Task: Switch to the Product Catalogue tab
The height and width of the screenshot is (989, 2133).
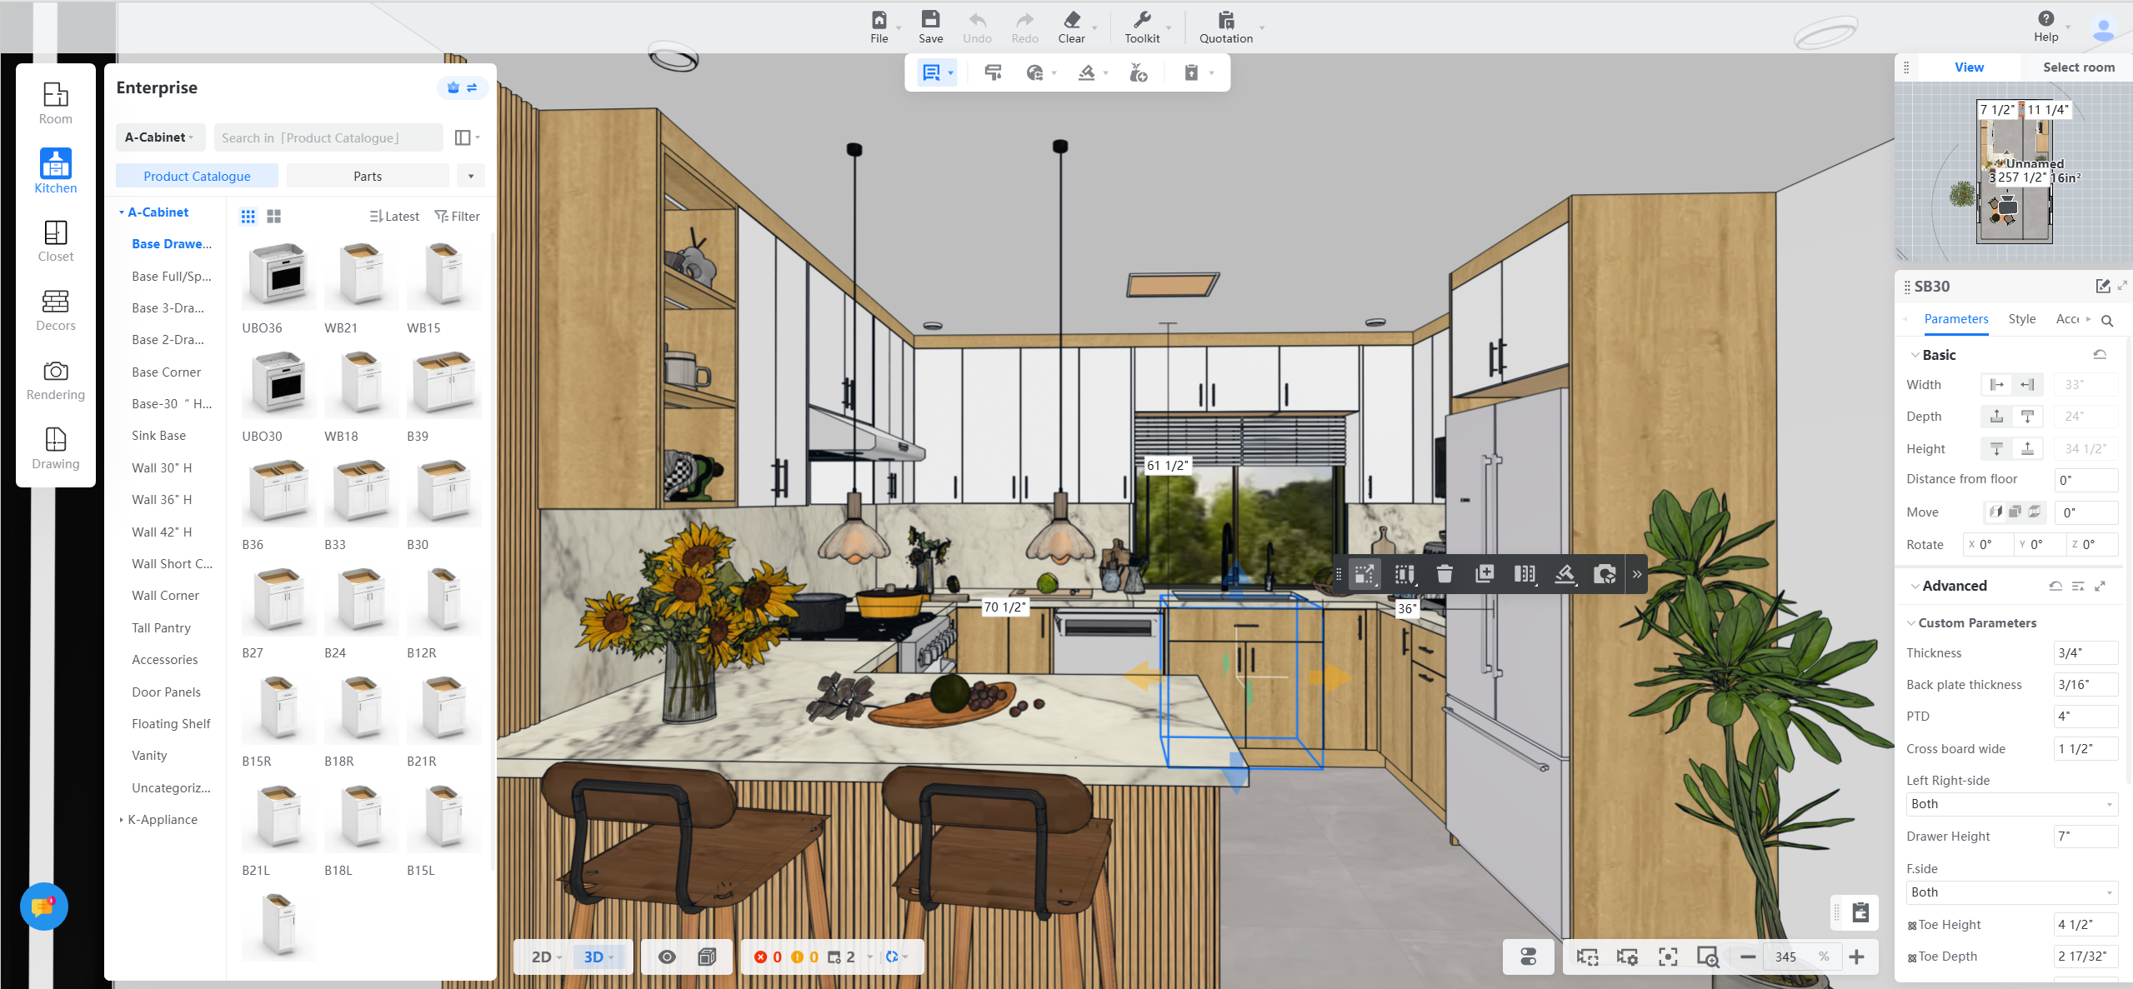Action: coord(197,176)
